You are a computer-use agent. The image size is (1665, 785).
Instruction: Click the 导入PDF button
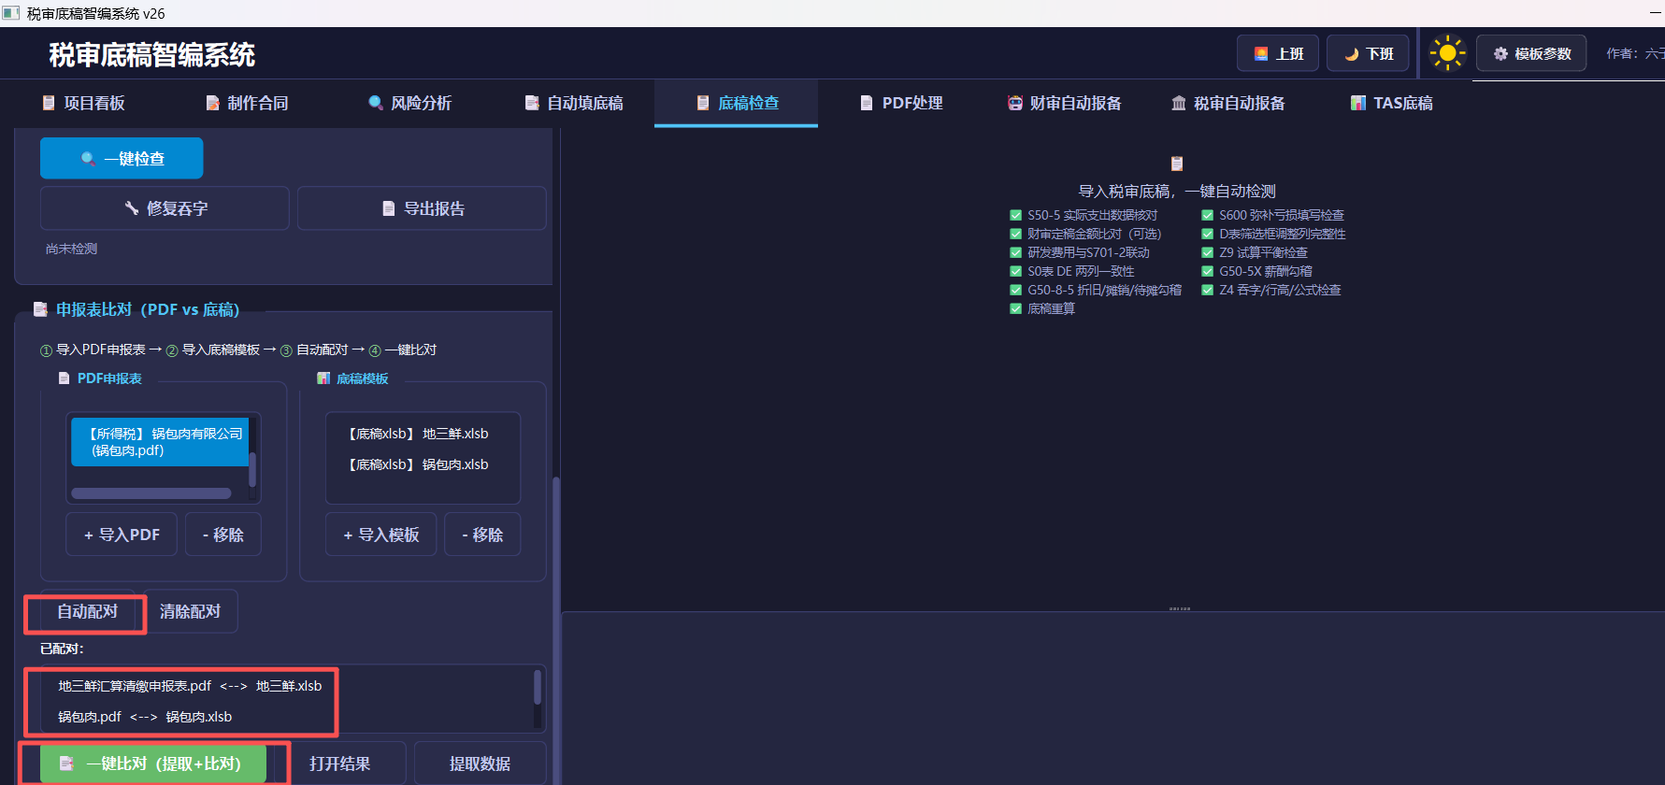pyautogui.click(x=122, y=535)
